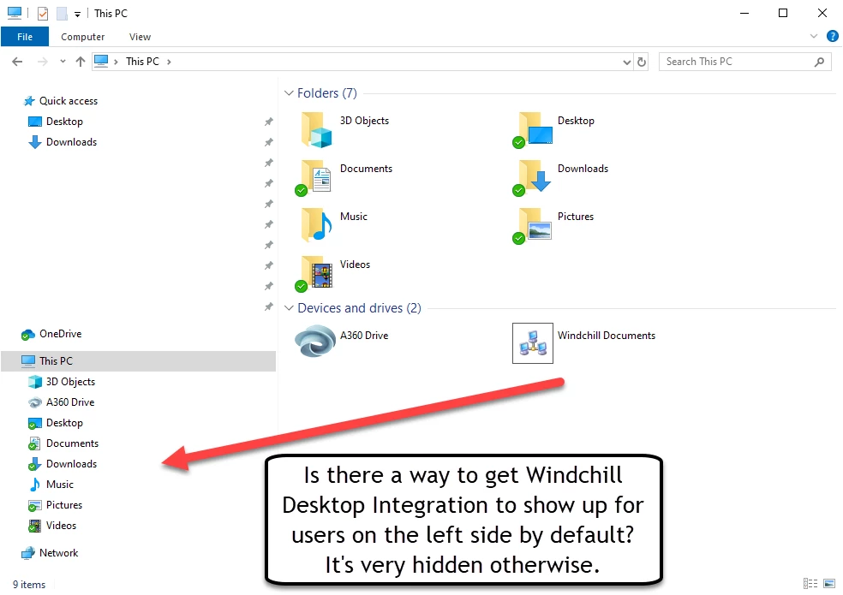Image resolution: width=843 pixels, height=595 pixels.
Task: Click the Properties quick access toolbar icon
Action: click(x=43, y=14)
